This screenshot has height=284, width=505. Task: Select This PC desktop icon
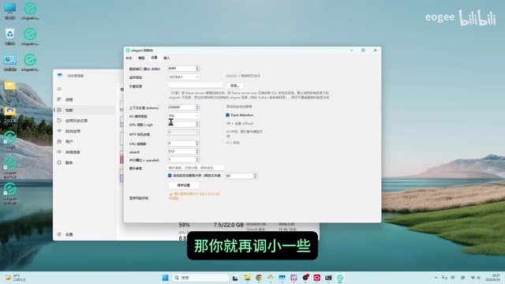tap(10, 11)
